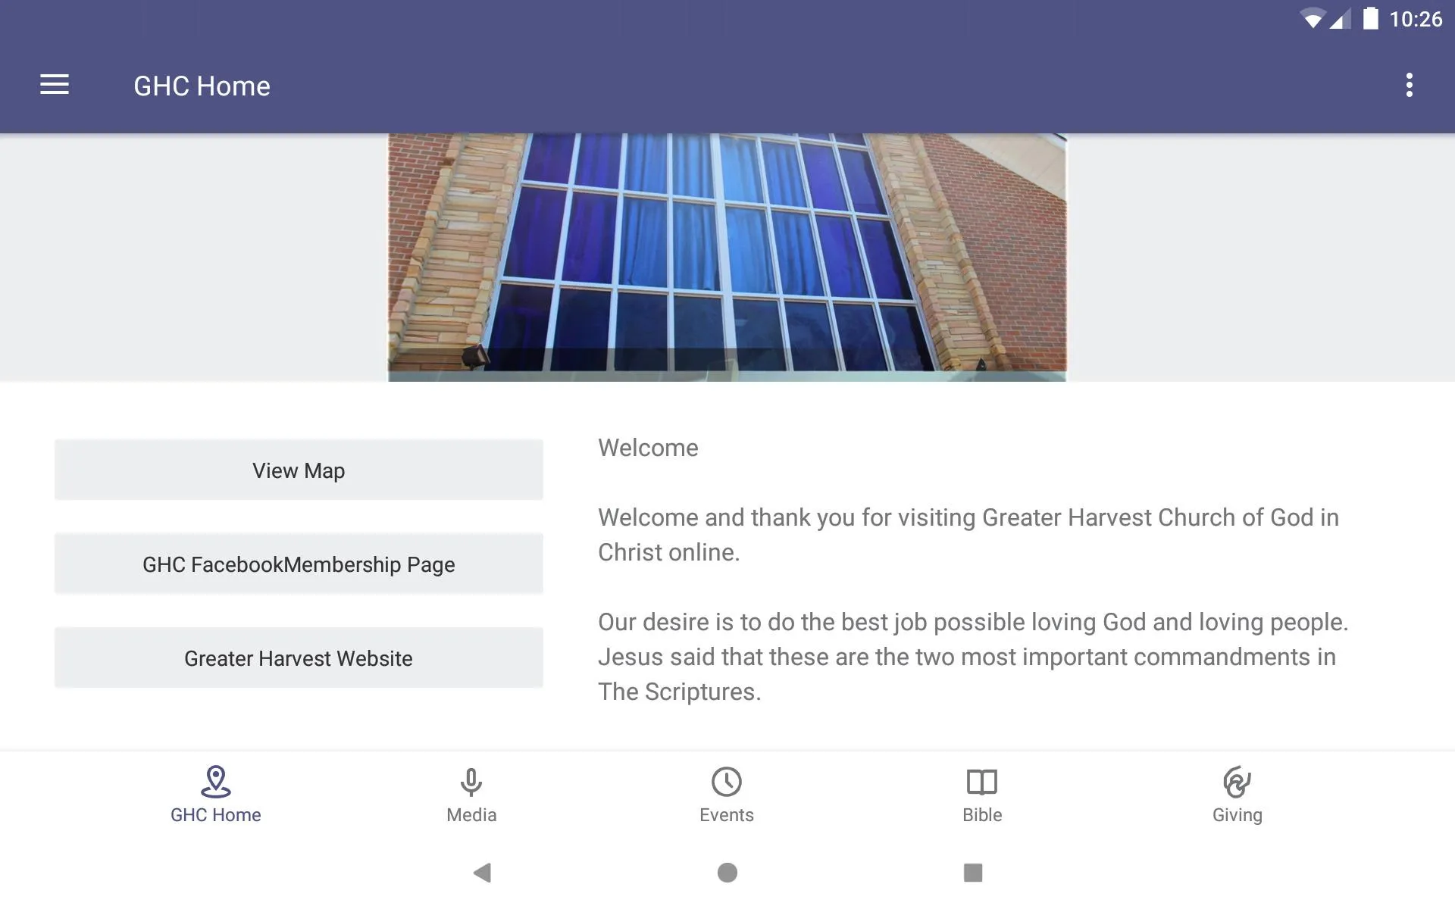The image size is (1455, 909).
Task: Tap the battery status icon
Action: click(1371, 18)
